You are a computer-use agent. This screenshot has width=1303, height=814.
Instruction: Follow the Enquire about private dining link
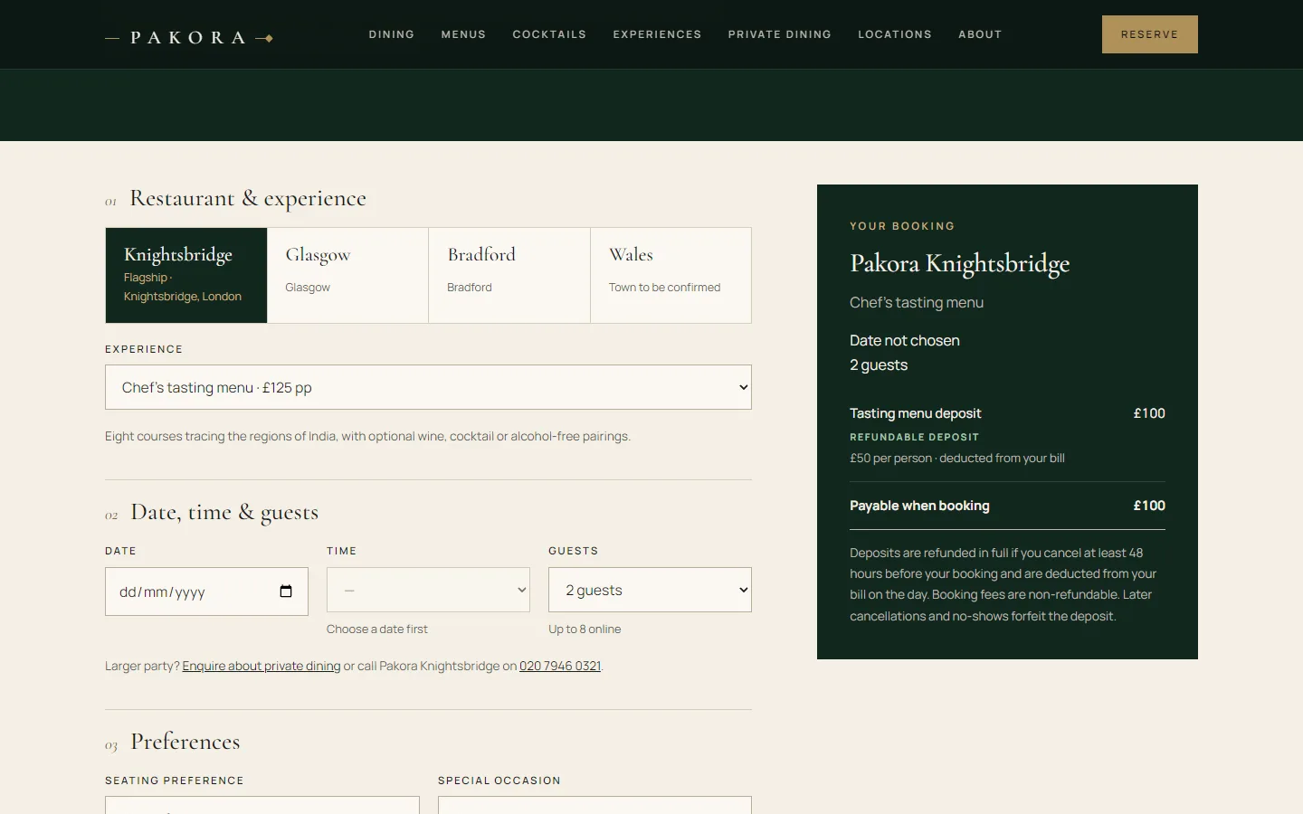262,666
